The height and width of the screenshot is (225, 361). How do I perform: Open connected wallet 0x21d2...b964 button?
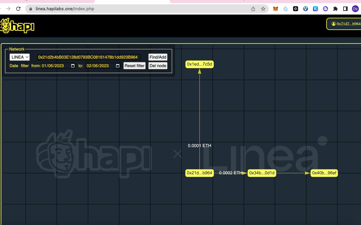(x=344, y=24)
